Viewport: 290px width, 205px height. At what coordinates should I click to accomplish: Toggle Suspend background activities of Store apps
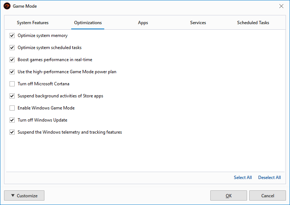pos(12,96)
